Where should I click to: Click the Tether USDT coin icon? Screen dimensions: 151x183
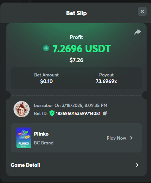(x=46, y=48)
